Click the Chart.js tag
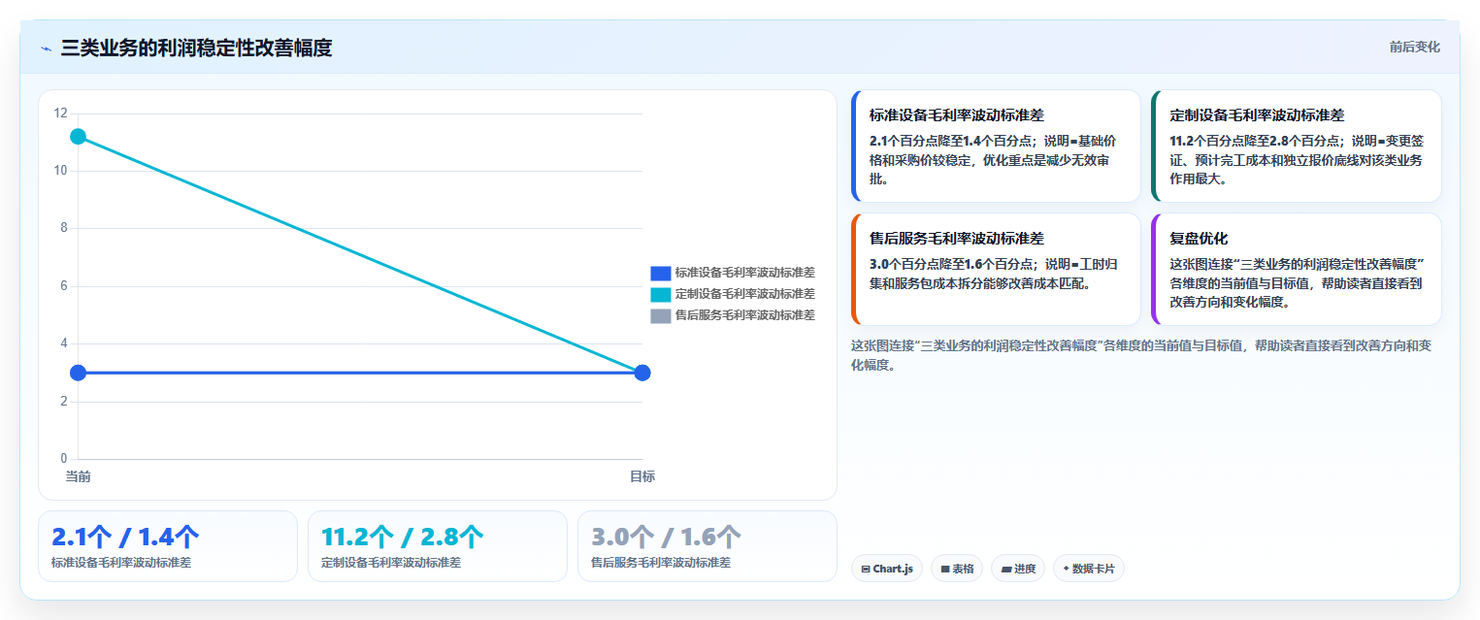The width and height of the screenshot is (1480, 620). (x=887, y=569)
